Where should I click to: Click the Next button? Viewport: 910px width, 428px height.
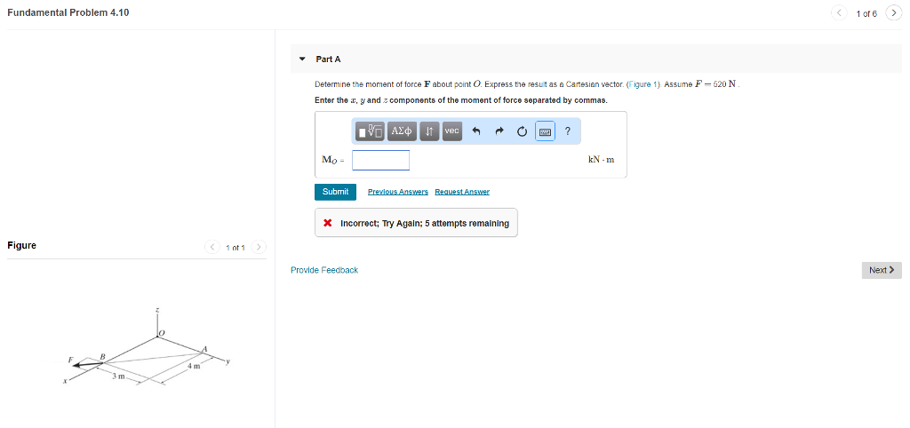(882, 270)
